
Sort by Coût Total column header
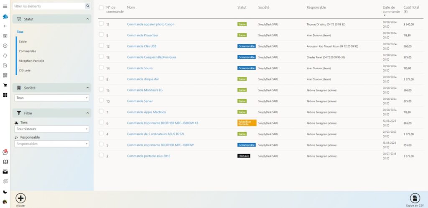(x=411, y=10)
